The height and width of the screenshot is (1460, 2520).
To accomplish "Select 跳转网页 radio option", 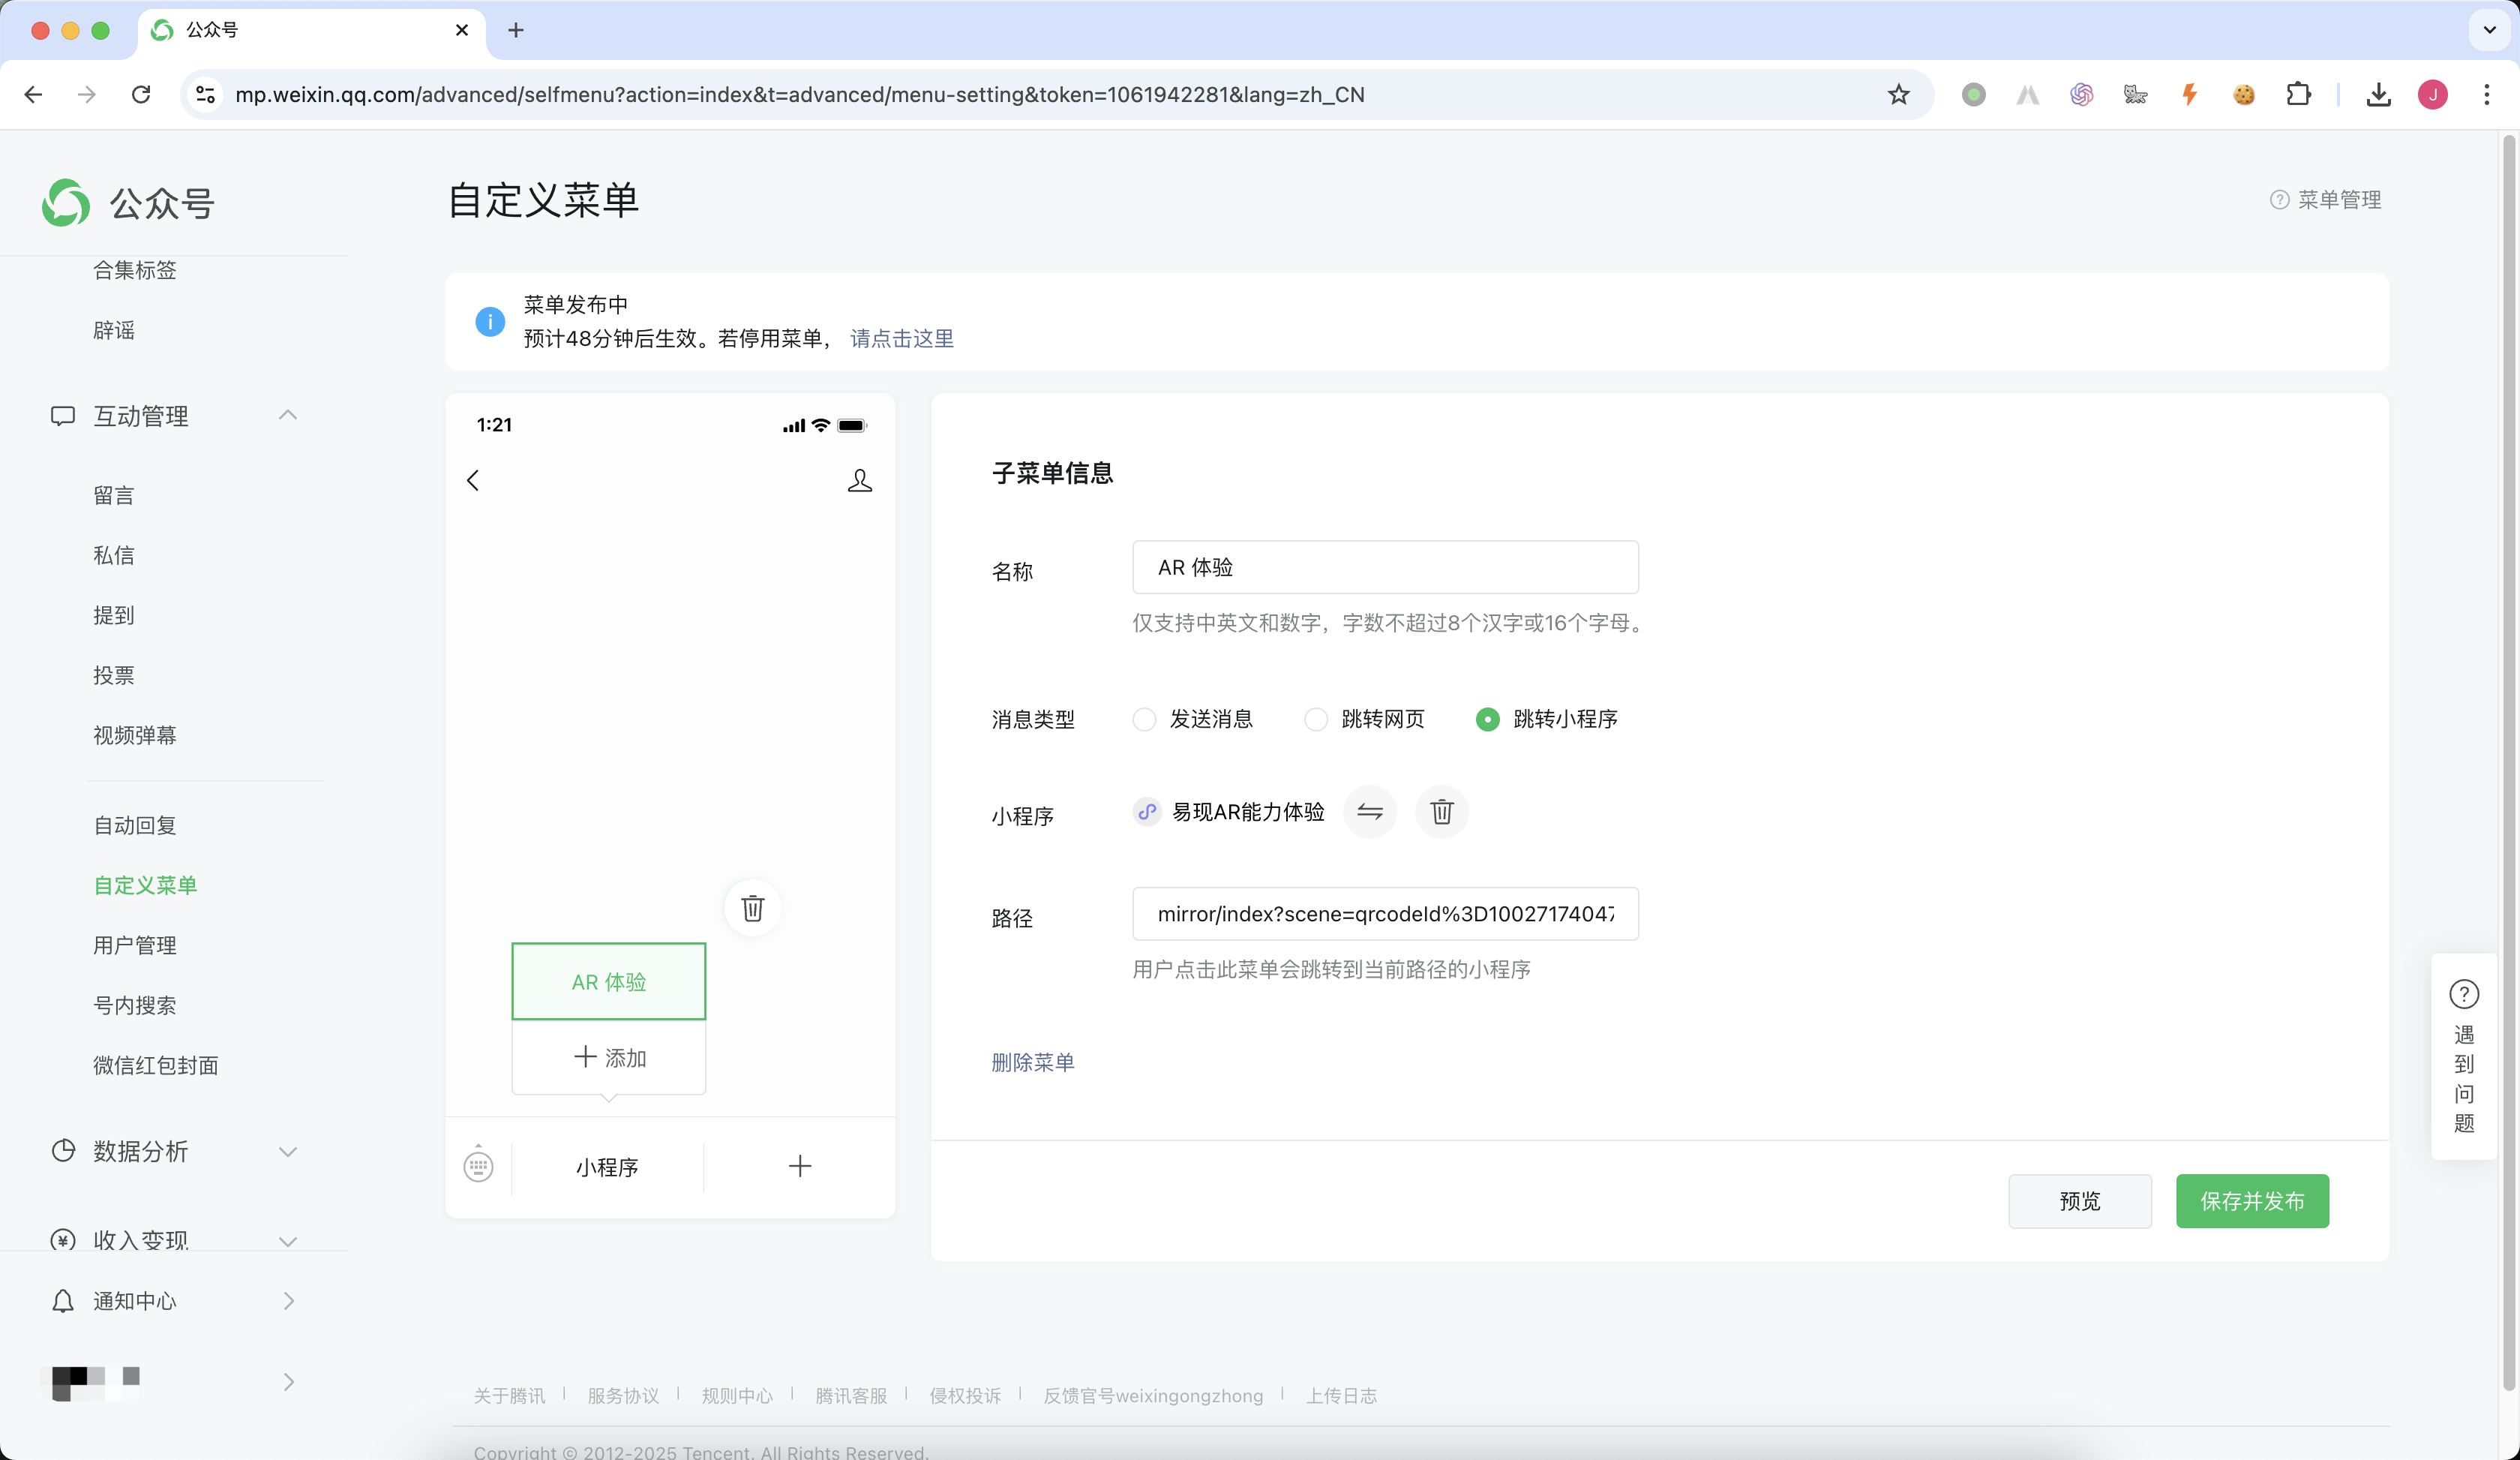I will 1317,719.
